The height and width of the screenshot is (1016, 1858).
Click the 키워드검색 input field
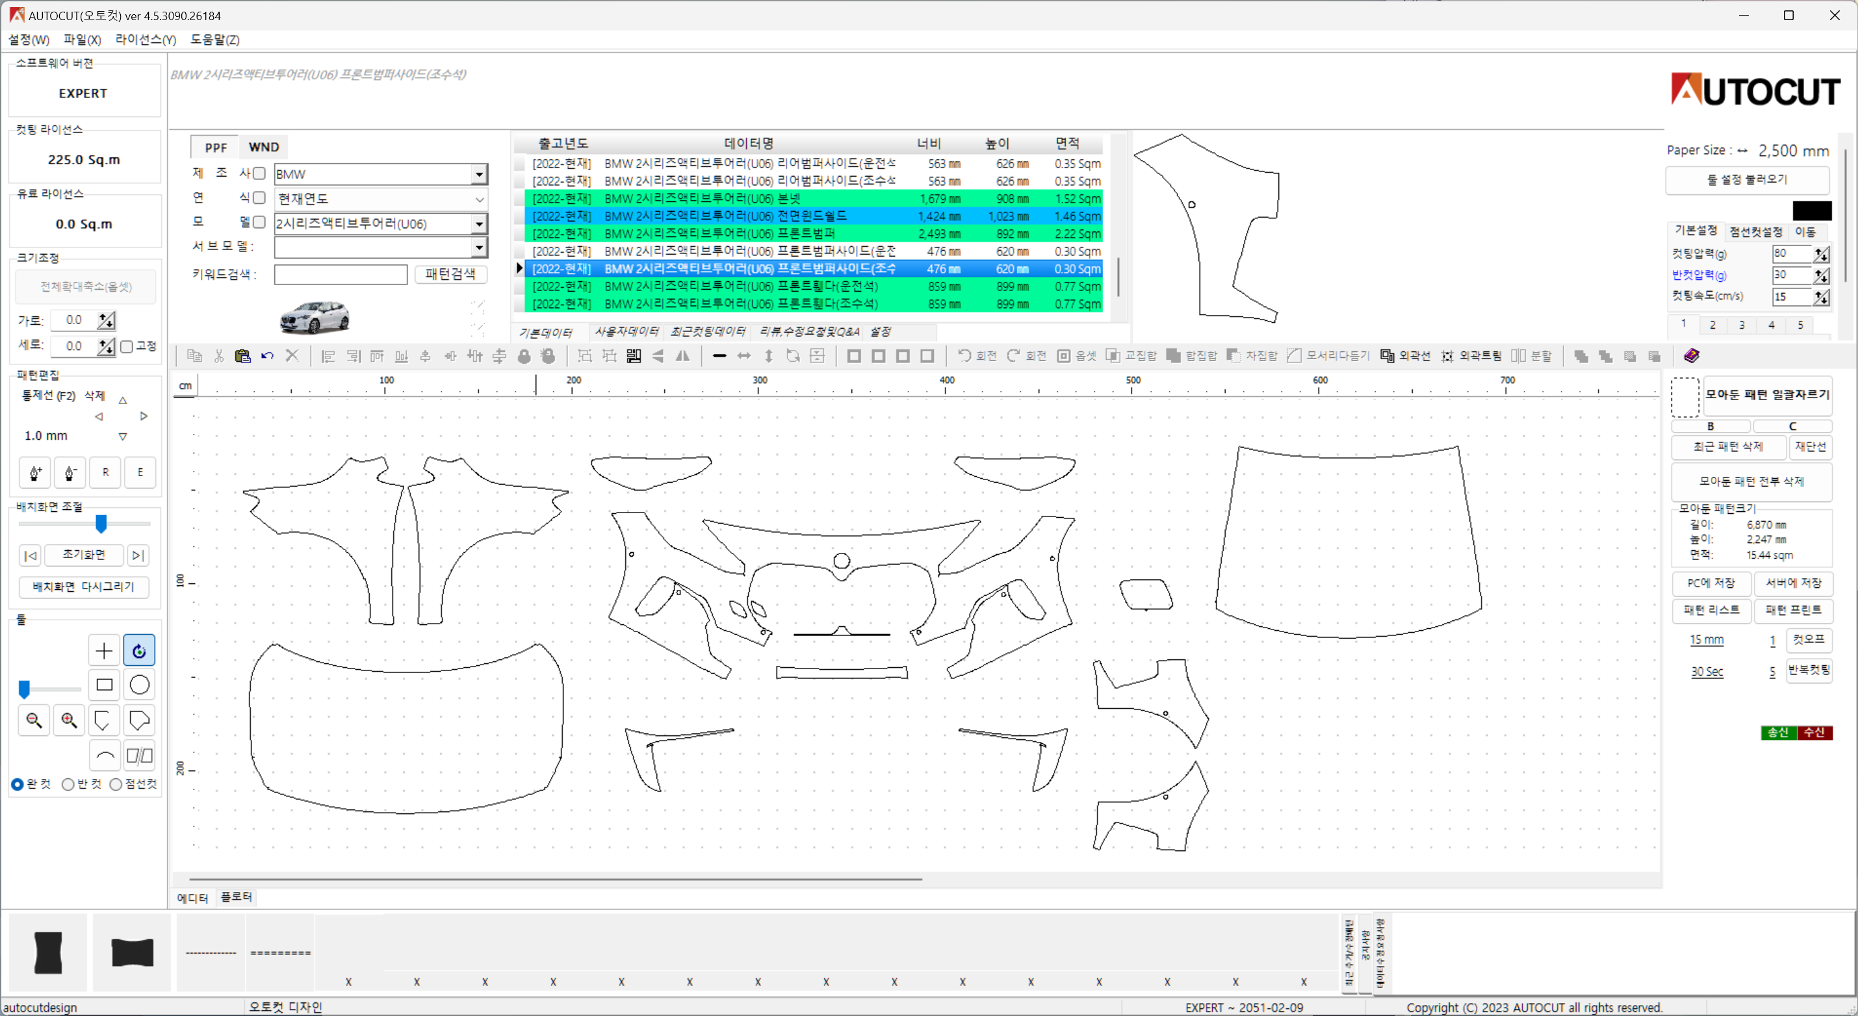pos(341,275)
